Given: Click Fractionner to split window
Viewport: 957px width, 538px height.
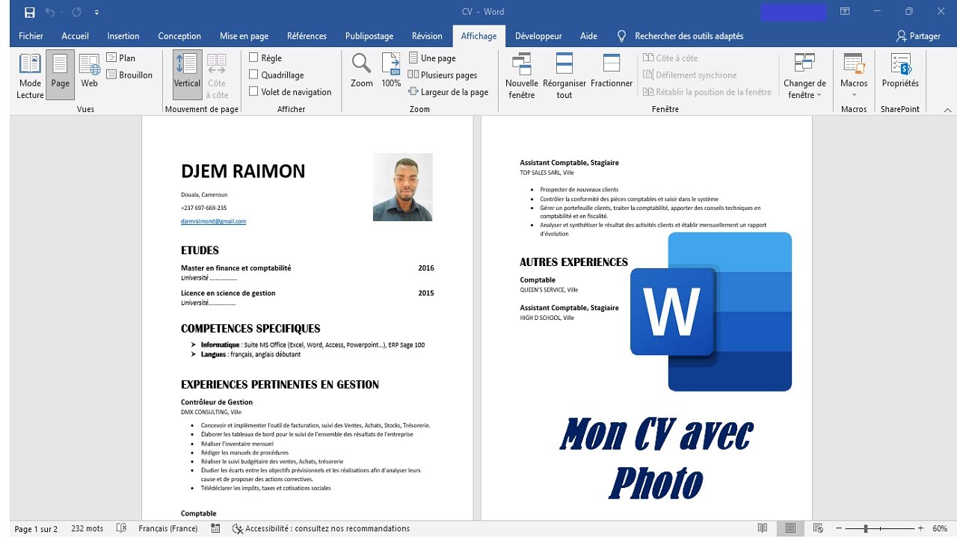Looking at the screenshot, I should pyautogui.click(x=612, y=71).
